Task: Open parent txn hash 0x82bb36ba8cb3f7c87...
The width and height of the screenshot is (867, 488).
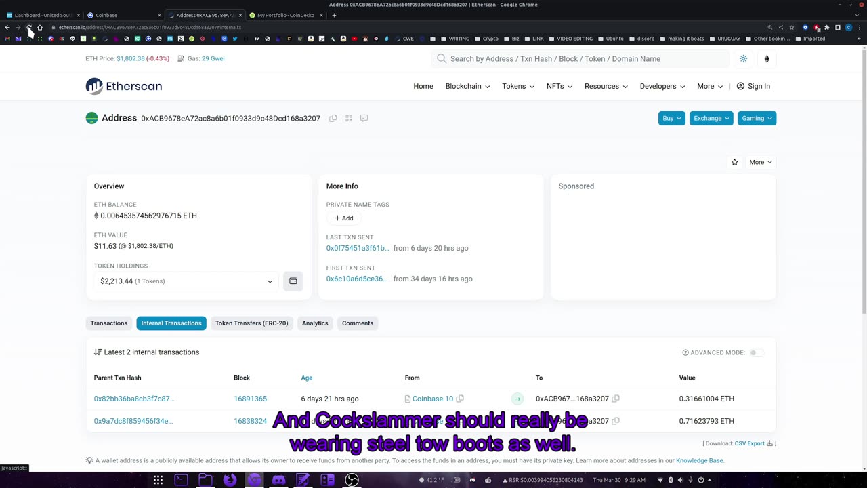Action: 134,399
